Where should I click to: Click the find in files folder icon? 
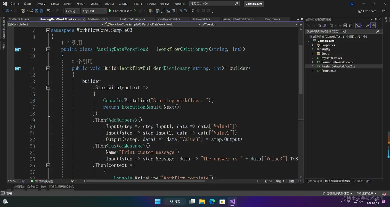151,11
